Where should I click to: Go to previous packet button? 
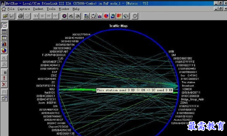click(x=43, y=16)
